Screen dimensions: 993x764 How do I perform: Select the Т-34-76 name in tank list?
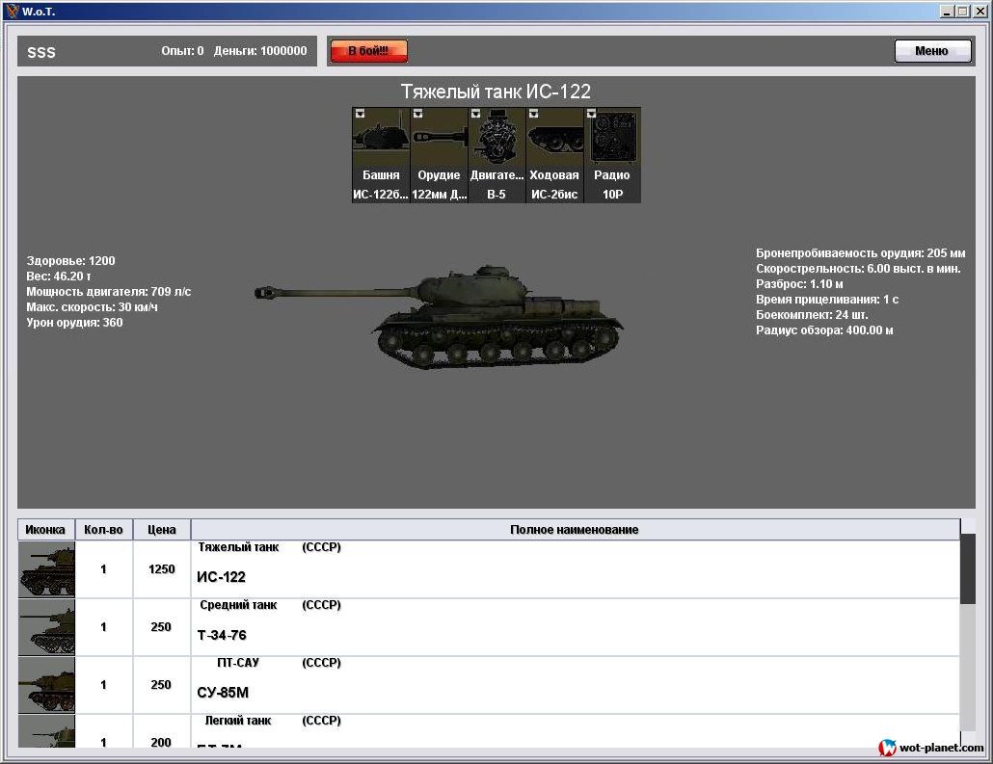[x=222, y=636]
